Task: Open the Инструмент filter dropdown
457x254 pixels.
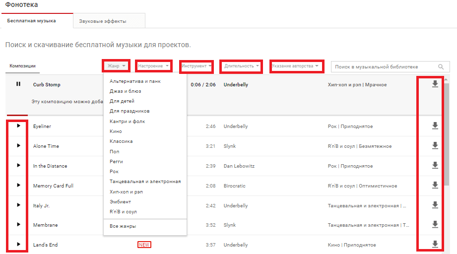Action: pyautogui.click(x=196, y=66)
